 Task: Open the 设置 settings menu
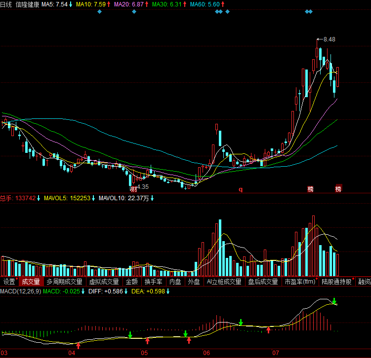(x=9, y=282)
